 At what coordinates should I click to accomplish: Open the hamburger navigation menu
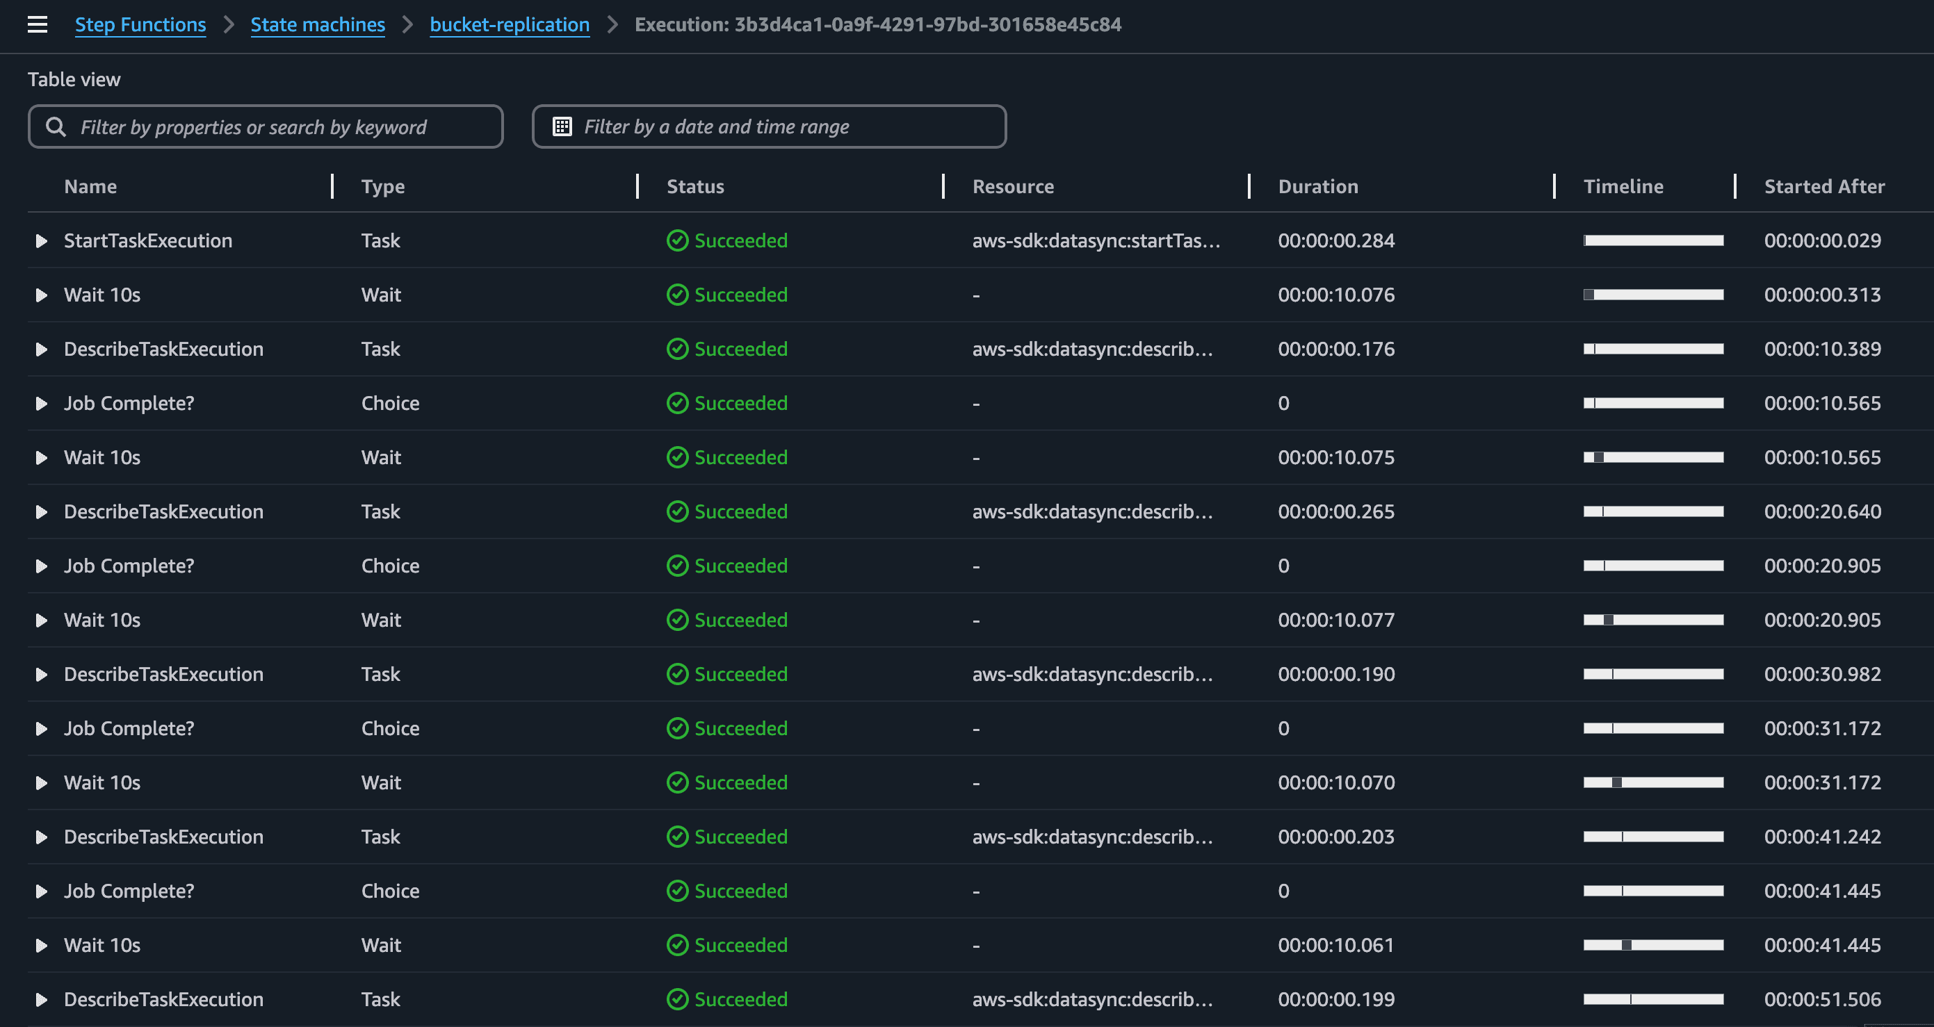tap(38, 25)
